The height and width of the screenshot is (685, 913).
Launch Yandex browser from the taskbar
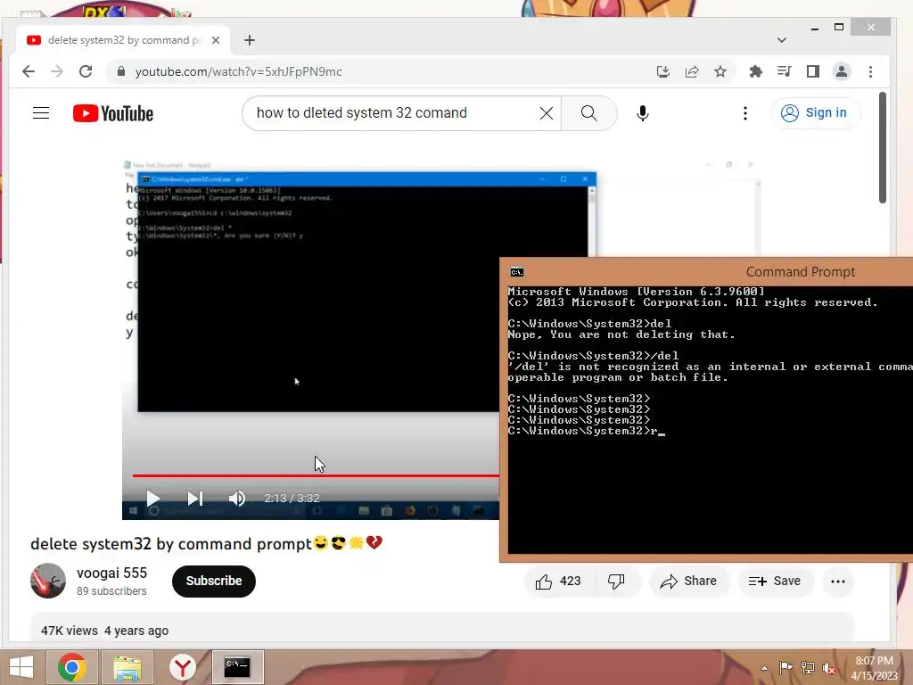(182, 667)
